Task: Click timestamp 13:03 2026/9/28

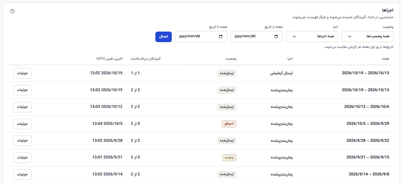Action: click(107, 141)
